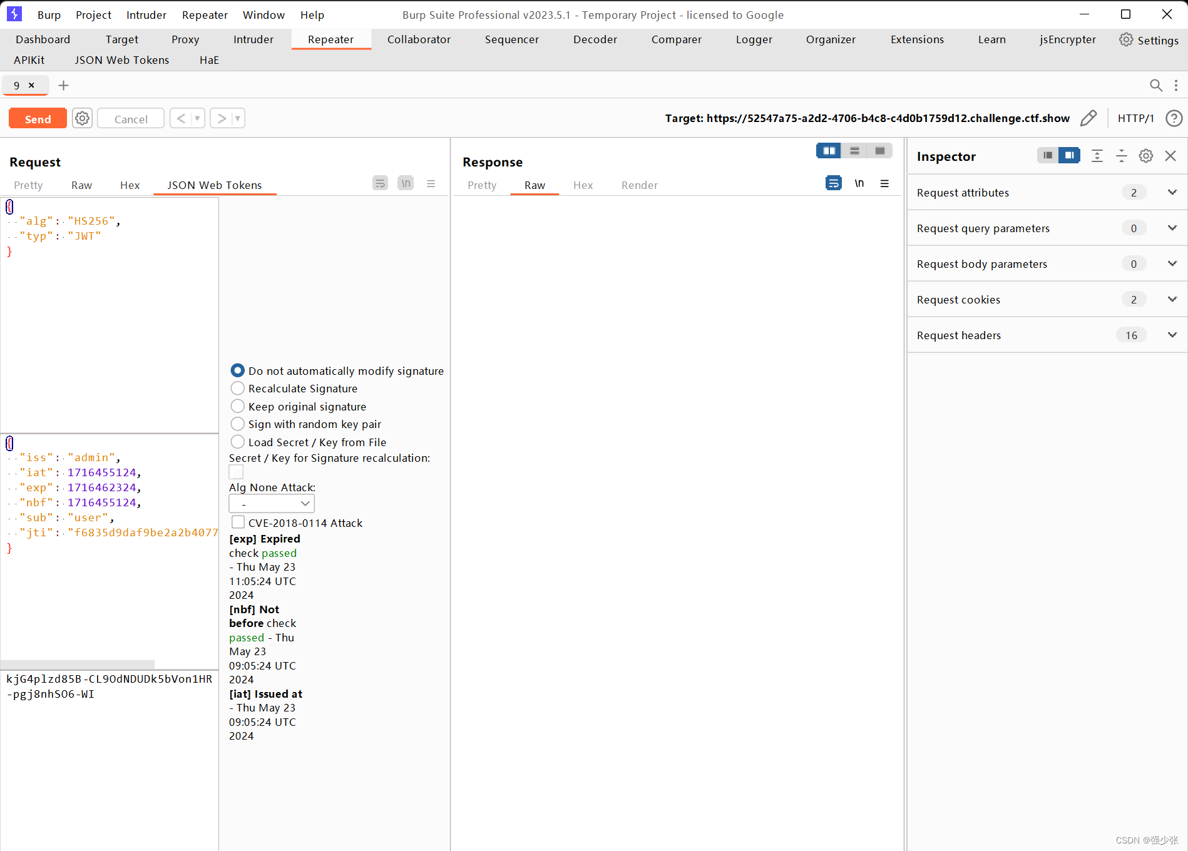Click the Cancel button

131,119
